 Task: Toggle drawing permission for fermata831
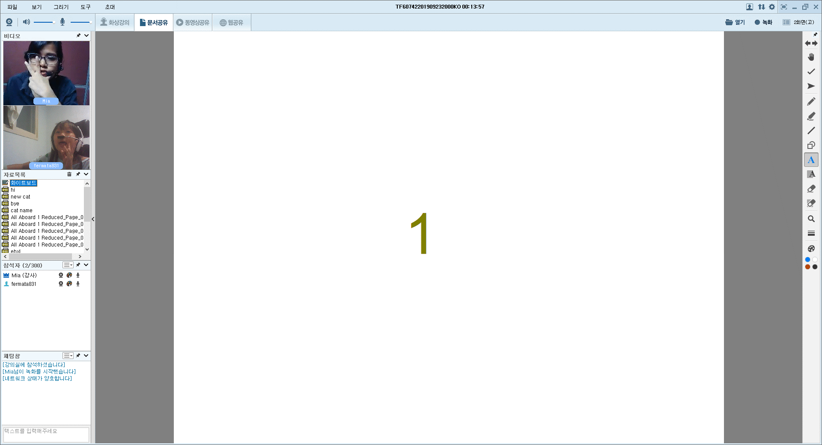tap(69, 284)
